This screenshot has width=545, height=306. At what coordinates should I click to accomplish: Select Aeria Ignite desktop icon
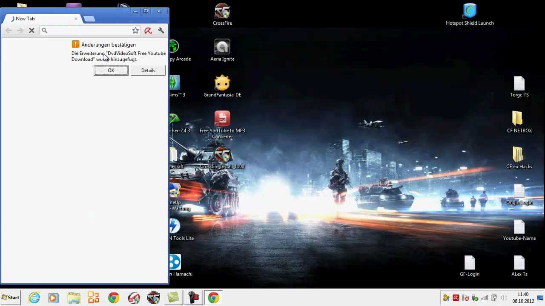coord(222,50)
